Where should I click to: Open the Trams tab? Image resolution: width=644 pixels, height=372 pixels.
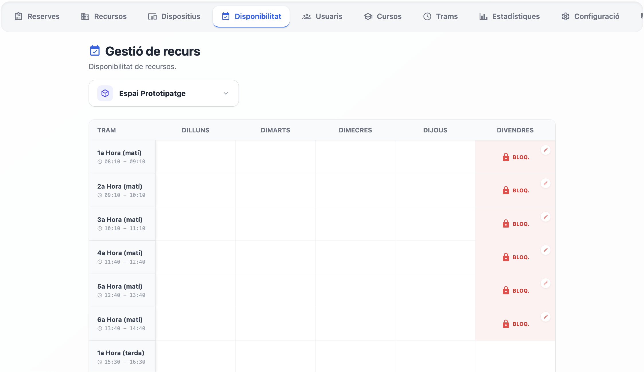440,16
